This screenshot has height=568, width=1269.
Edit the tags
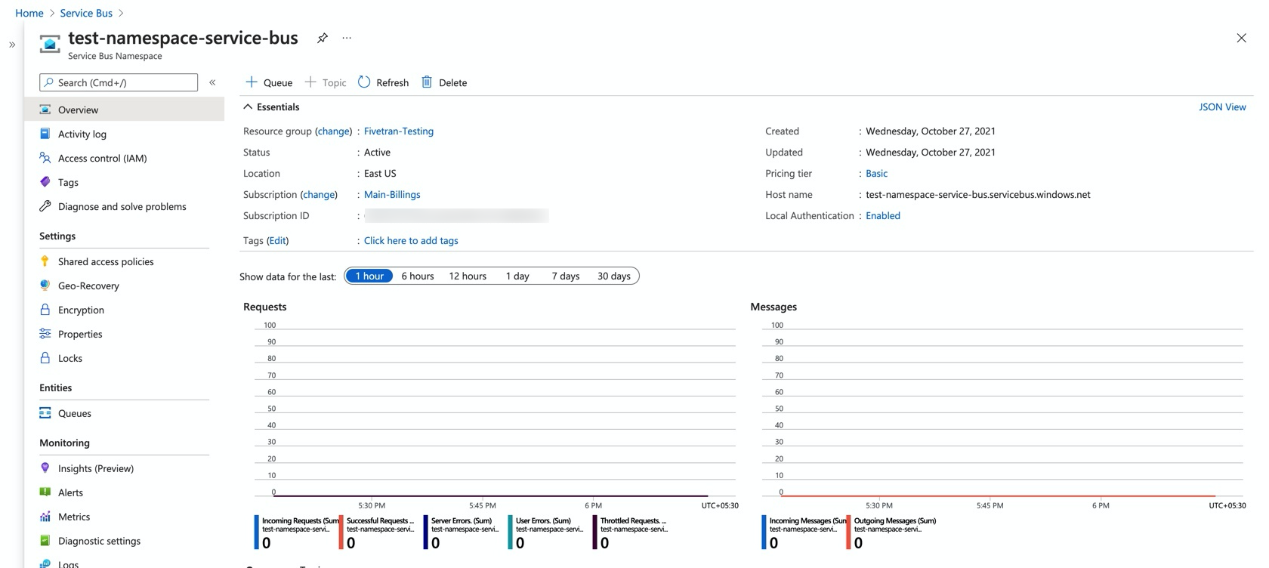tap(278, 241)
